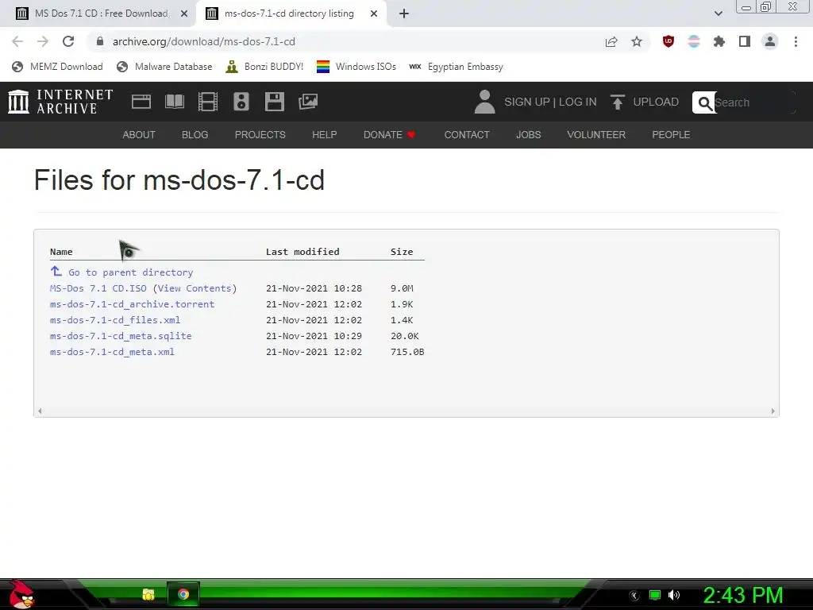The image size is (813, 610).
Task: Open the DONATE menu item
Action: pyautogui.click(x=389, y=135)
